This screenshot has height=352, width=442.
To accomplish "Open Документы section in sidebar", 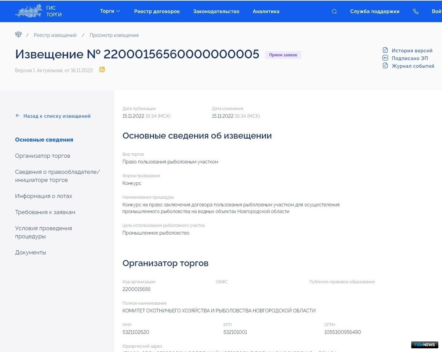I will 30,253.
